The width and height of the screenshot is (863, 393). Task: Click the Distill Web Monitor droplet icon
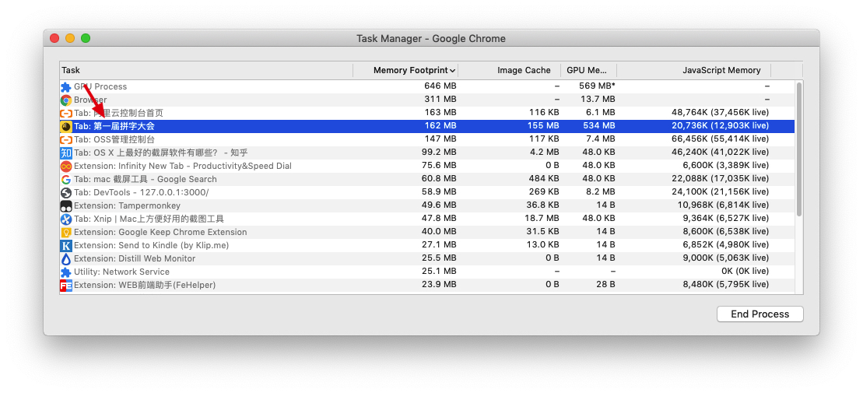(x=66, y=259)
